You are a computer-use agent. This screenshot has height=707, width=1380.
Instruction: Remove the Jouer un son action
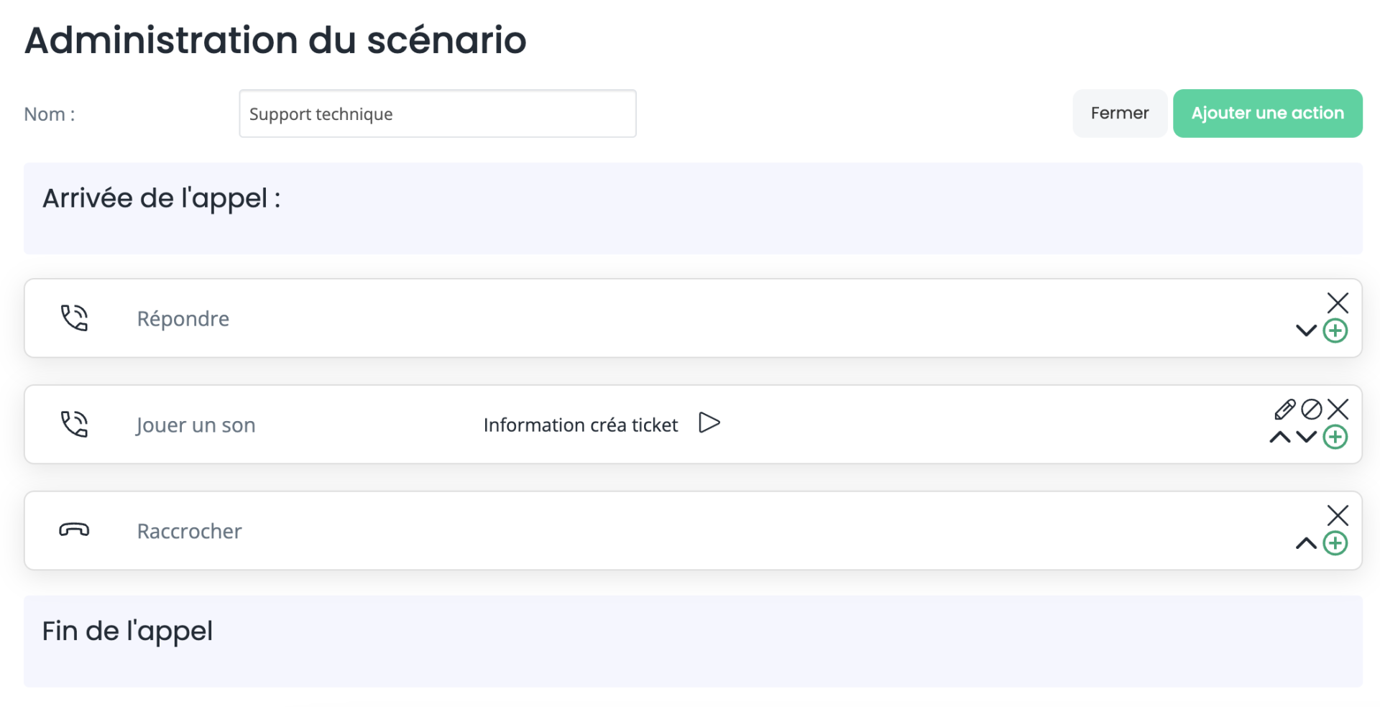(x=1337, y=410)
